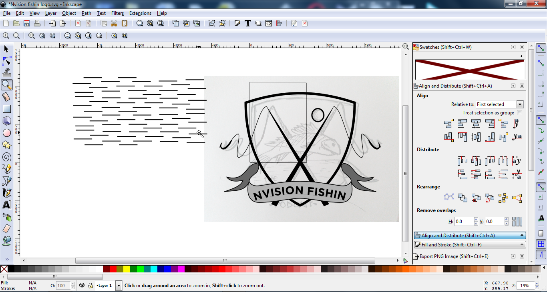Toggle Treat selection as group checkbox
Screen dimensions: 547x292
(x=520, y=113)
